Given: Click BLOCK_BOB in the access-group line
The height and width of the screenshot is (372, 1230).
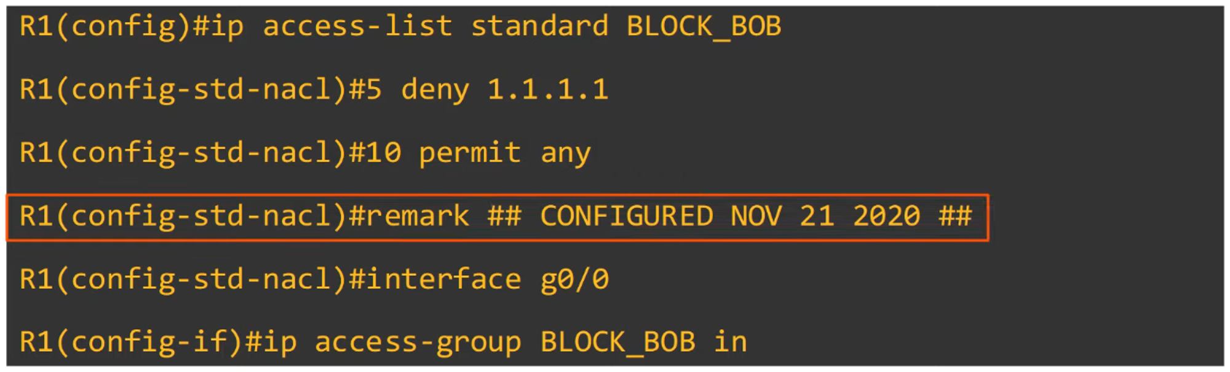Looking at the screenshot, I should point(617,342).
